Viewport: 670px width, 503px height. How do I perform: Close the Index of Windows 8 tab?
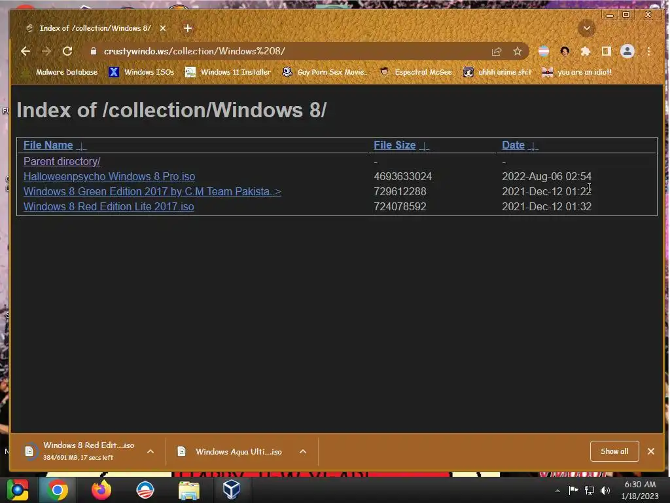(x=163, y=28)
